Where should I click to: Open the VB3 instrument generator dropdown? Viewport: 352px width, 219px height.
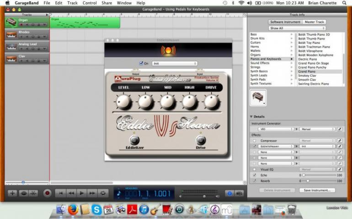276,129
